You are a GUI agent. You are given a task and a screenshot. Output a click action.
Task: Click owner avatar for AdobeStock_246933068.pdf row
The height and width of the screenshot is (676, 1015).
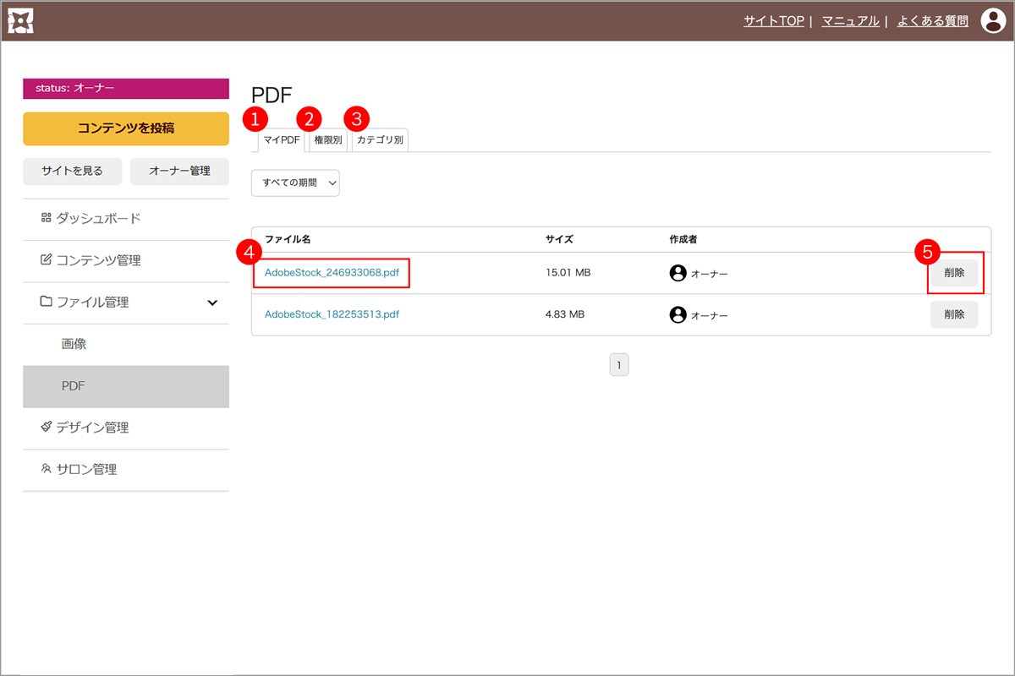coord(678,273)
